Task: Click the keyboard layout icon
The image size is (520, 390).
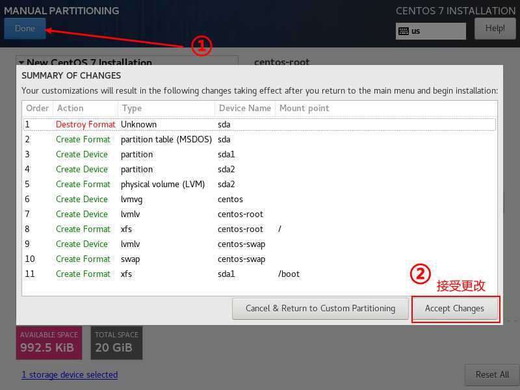Action: pos(403,31)
